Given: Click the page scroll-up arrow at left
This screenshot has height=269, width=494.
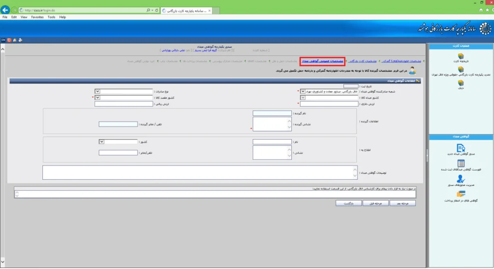Looking at the screenshot, I should point(2,49).
